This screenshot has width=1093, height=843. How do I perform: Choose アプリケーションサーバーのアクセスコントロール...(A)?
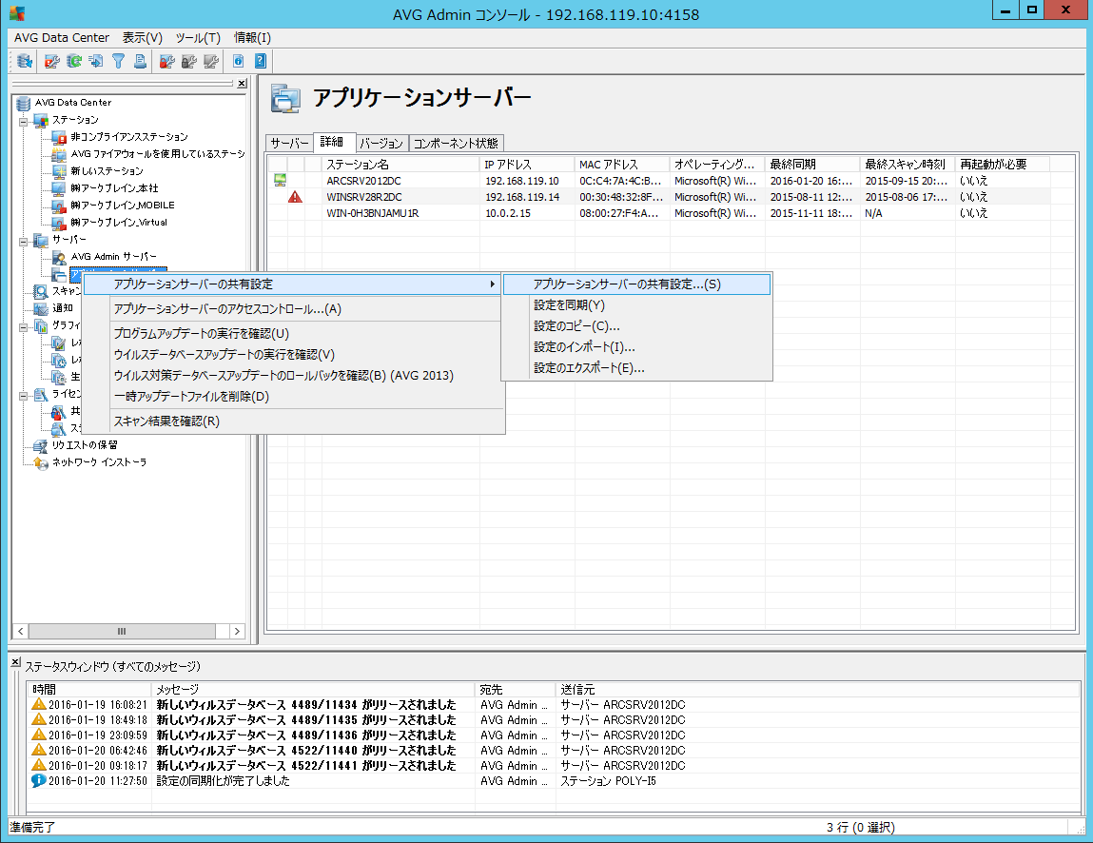[x=292, y=309]
